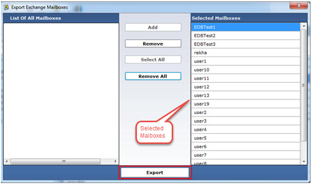Image resolution: width=312 pixels, height=184 pixels.
Task: Select the user3 mailbox row
Action: click(245, 121)
